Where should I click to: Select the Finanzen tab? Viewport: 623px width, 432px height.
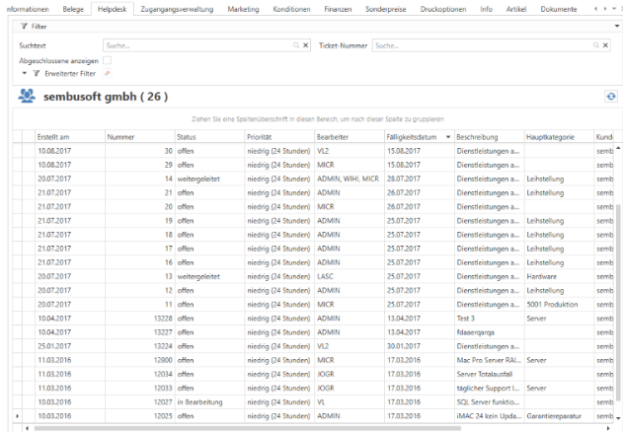click(x=338, y=8)
